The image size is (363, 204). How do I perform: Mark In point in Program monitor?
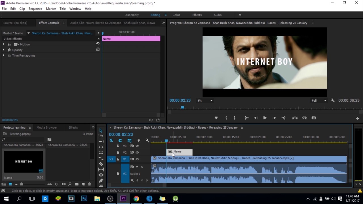[x=226, y=118]
